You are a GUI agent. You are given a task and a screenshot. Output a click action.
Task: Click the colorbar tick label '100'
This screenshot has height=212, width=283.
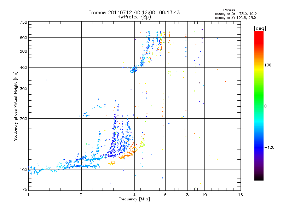click(268, 65)
